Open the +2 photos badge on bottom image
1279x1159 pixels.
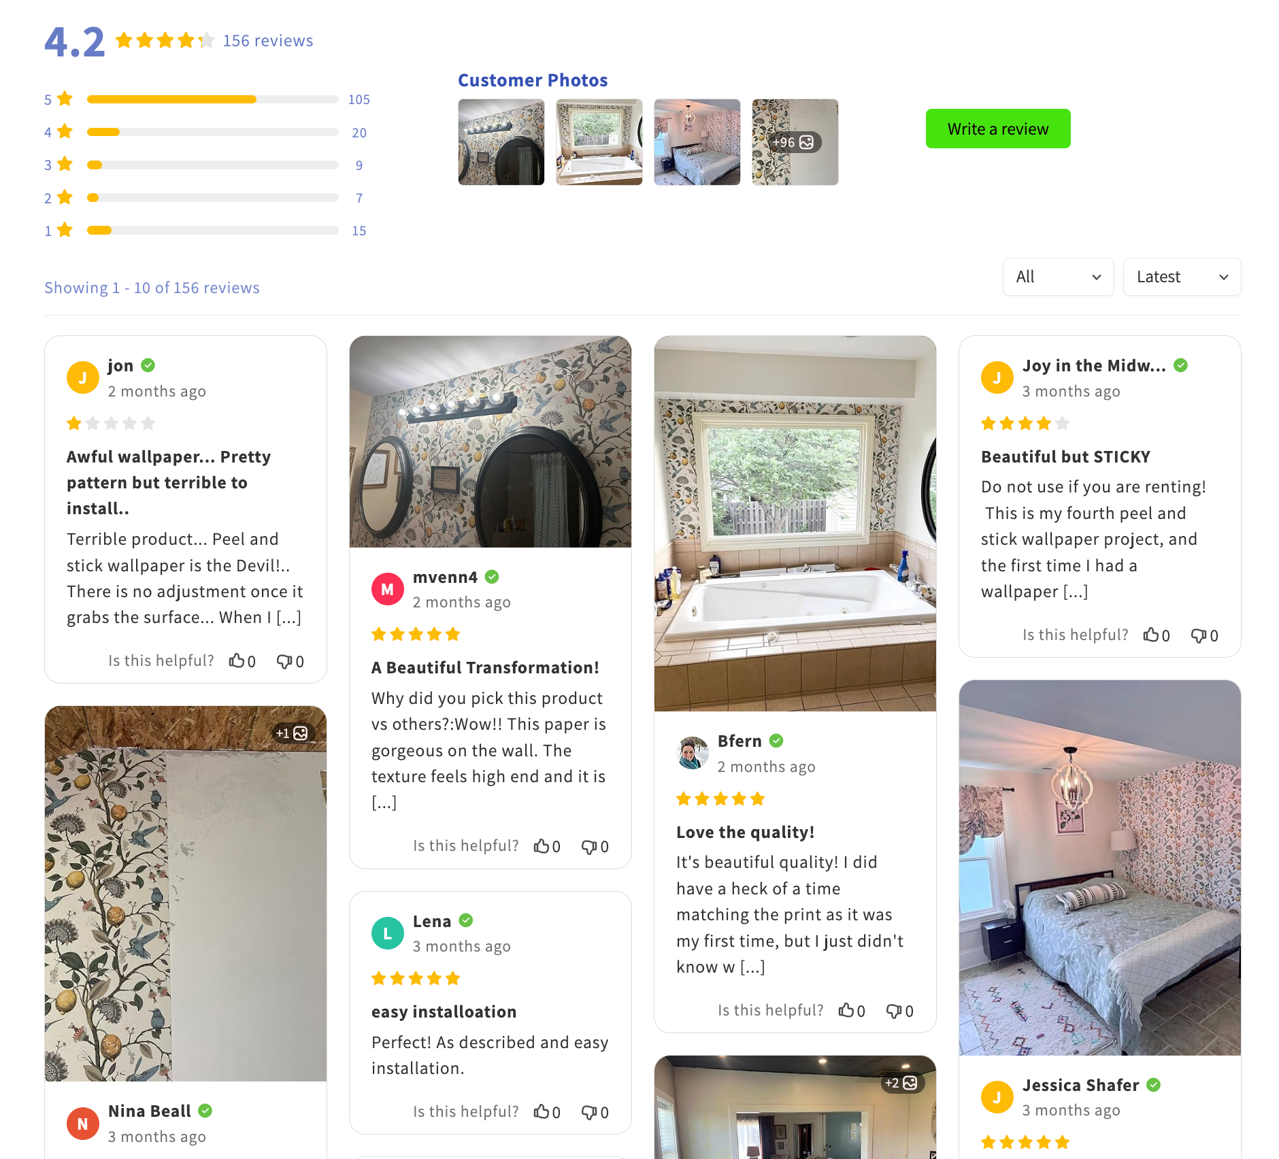(x=901, y=1083)
